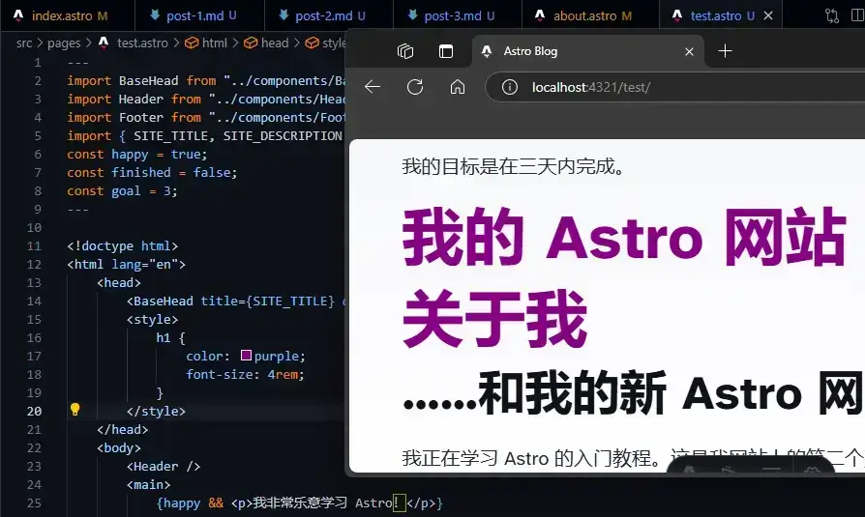
Task: Click line number 12 in the gutter
Action: 34,264
